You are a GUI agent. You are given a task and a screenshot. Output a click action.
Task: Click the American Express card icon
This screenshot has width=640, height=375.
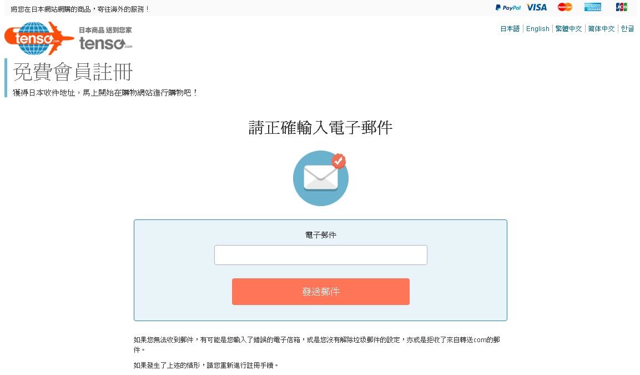tap(593, 7)
